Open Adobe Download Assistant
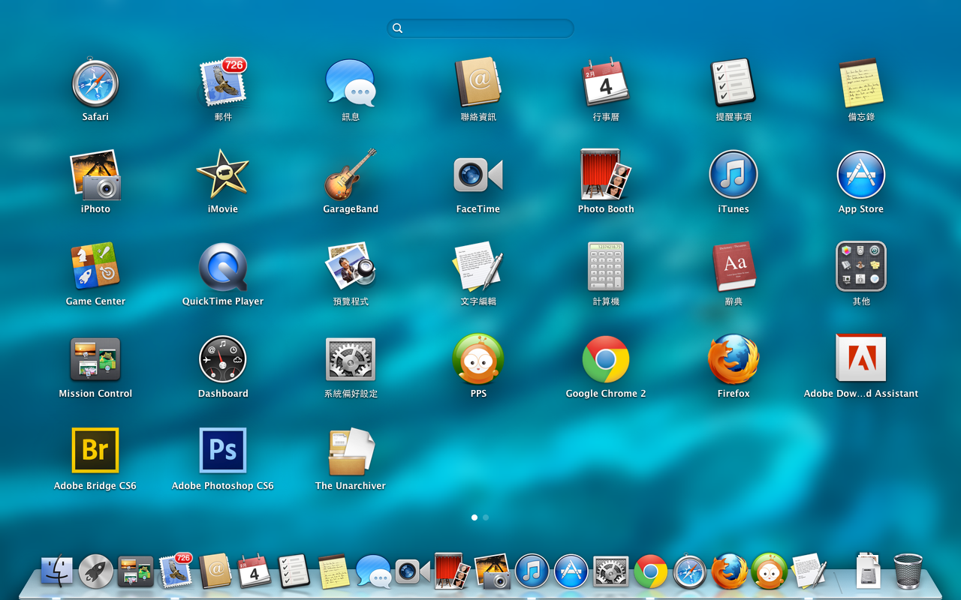Viewport: 961px width, 600px height. click(861, 359)
